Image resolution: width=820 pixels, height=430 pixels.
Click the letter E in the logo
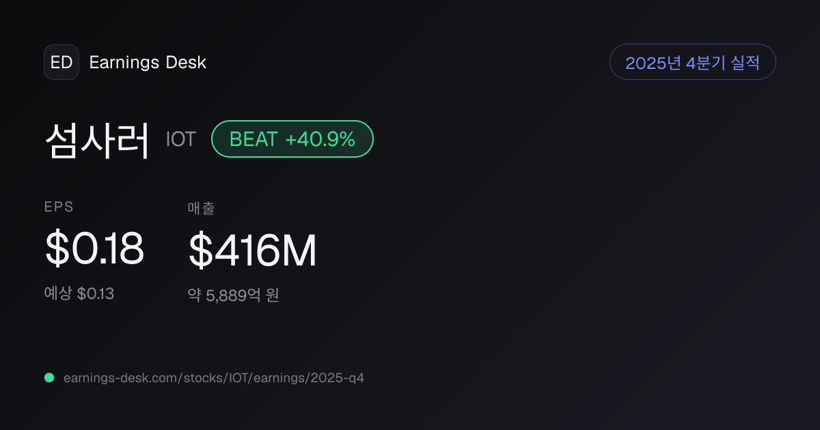pyautogui.click(x=56, y=62)
